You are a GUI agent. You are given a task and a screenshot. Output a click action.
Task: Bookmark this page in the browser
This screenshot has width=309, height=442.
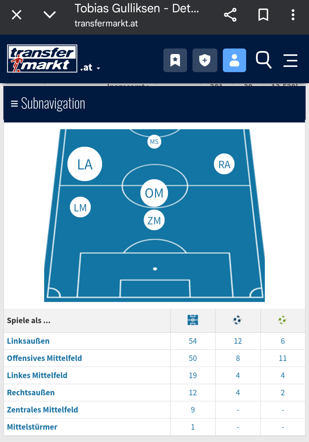263,15
